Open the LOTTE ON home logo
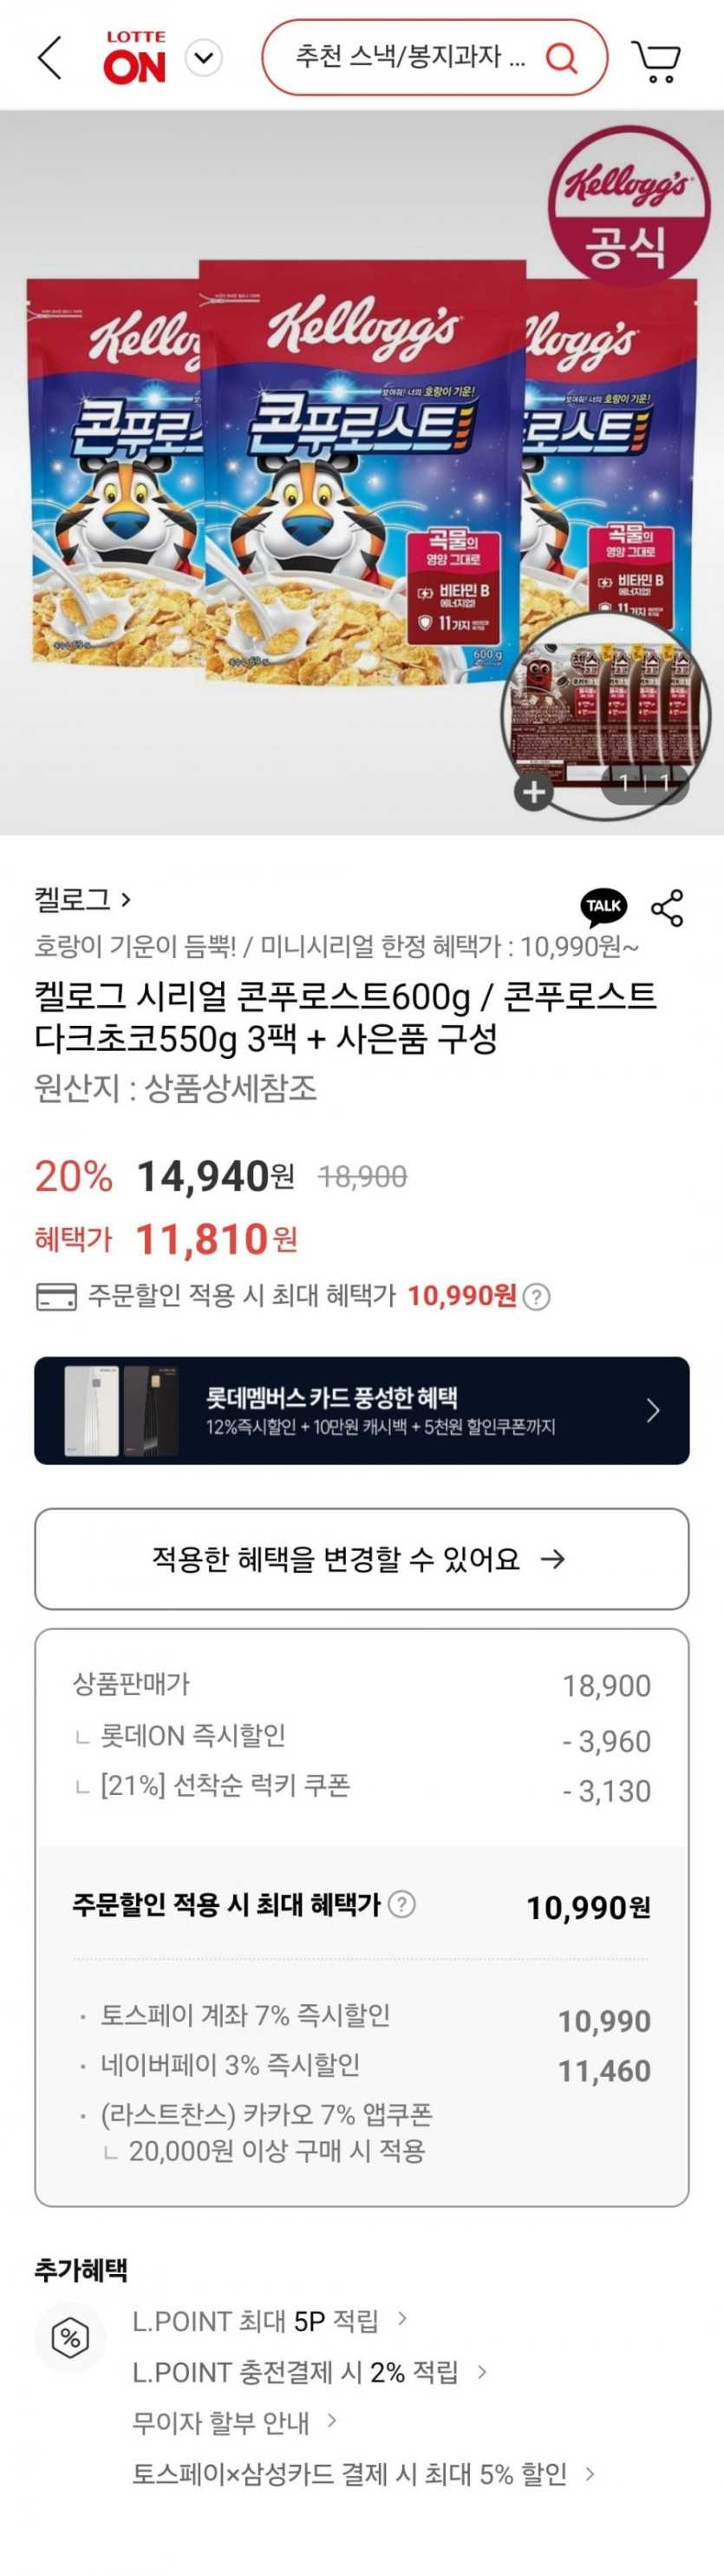 point(134,58)
